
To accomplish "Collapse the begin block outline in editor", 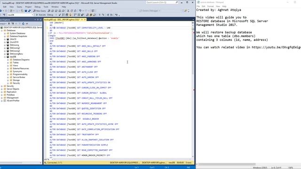I will [x=48, y=36].
